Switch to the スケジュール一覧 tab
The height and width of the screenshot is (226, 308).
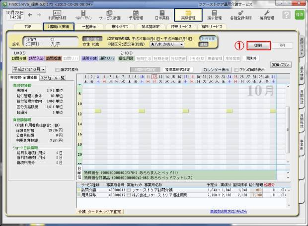52,78
